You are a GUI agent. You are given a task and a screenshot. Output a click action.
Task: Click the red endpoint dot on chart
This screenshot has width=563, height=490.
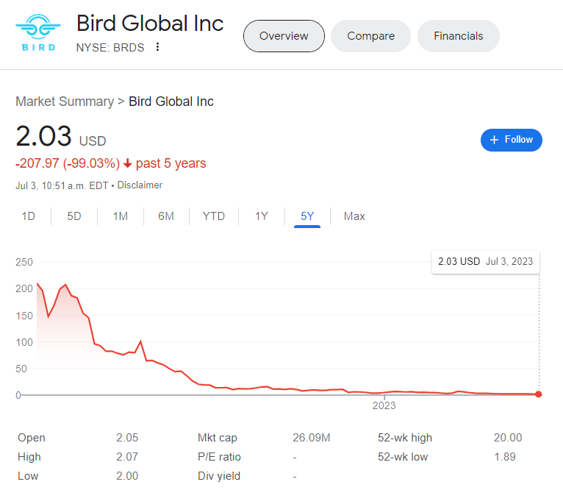pos(539,394)
